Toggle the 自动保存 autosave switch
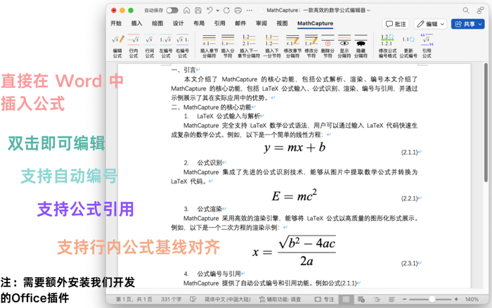492x308 pixels. pos(172,11)
